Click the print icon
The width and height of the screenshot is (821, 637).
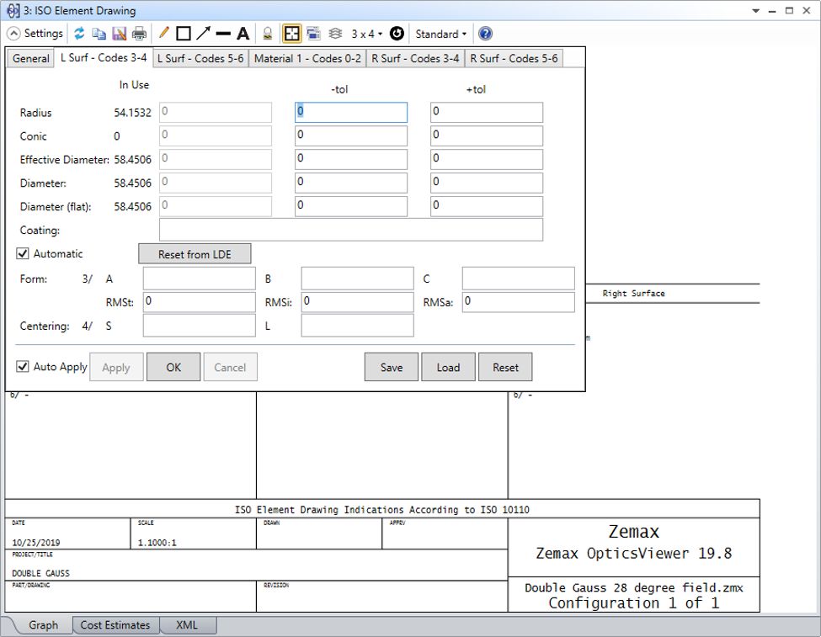coord(139,34)
